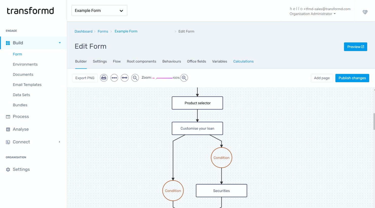Open the Process section via its icon
The height and width of the screenshot is (208, 375).
pyautogui.click(x=8, y=117)
